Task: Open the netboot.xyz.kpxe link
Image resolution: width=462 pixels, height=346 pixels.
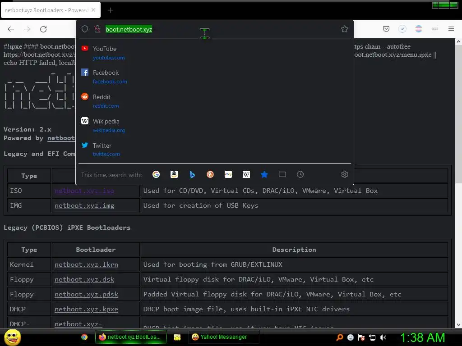Action: (x=86, y=309)
